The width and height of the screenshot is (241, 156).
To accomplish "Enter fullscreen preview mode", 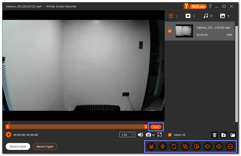I will [160, 135].
